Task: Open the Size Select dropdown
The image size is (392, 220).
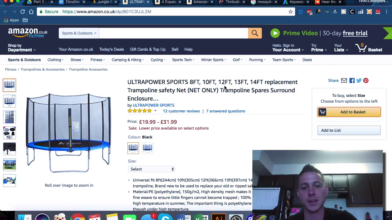Action: click(x=151, y=169)
